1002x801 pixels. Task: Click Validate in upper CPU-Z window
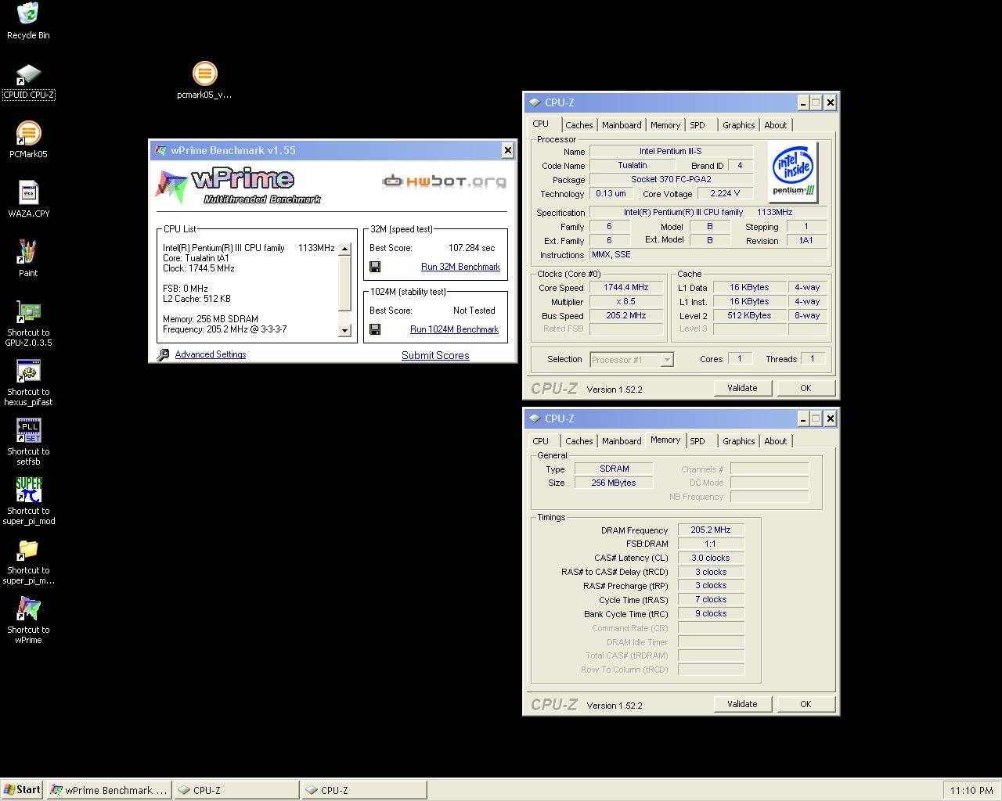pos(742,388)
